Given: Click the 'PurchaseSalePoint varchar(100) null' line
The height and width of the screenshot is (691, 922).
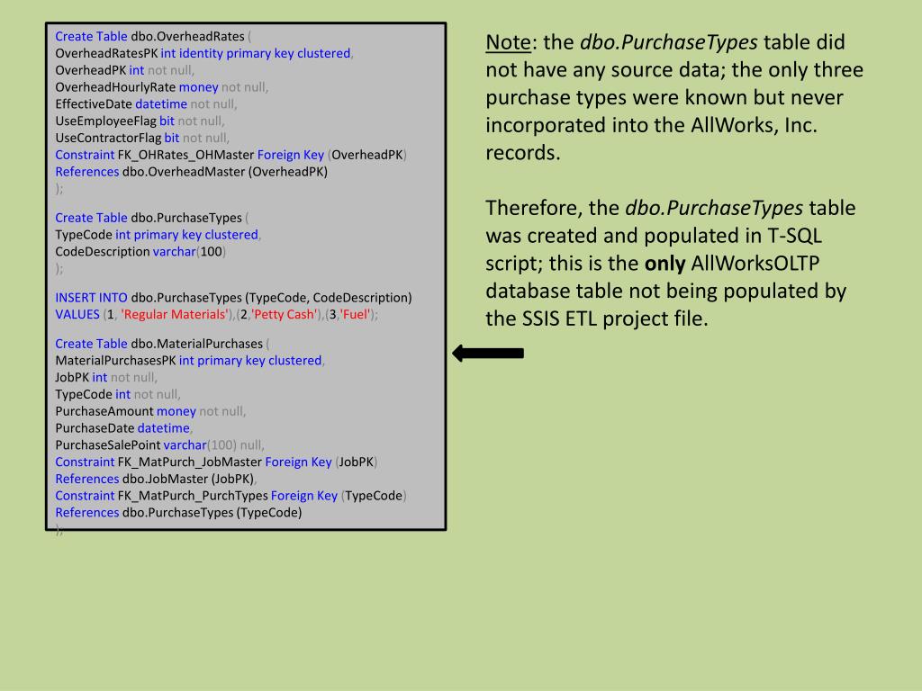Looking at the screenshot, I should coord(160,445).
